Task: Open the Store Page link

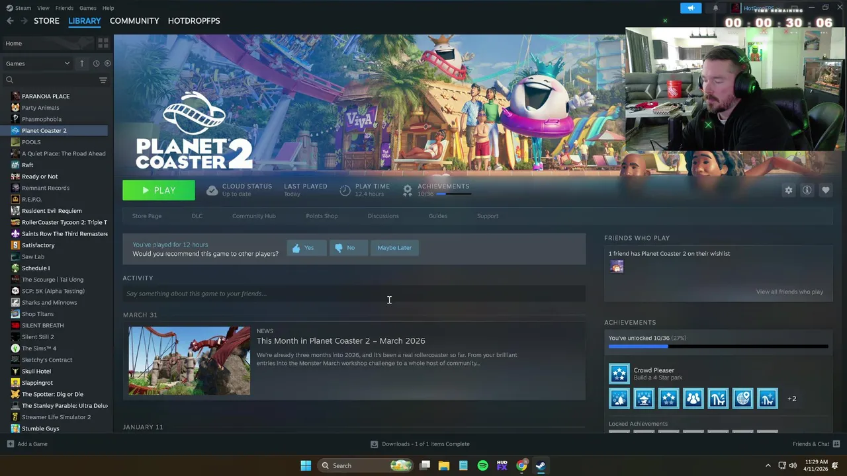Action: pos(147,216)
